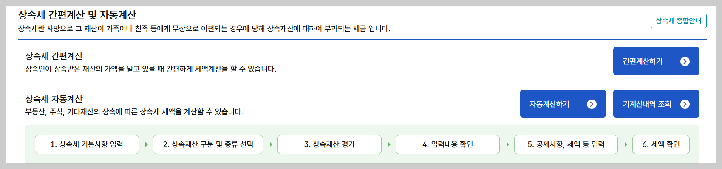This screenshot has height=169, width=722.
Task: Open 기계산내역 조회 previous calculations
Action: pyautogui.click(x=656, y=104)
